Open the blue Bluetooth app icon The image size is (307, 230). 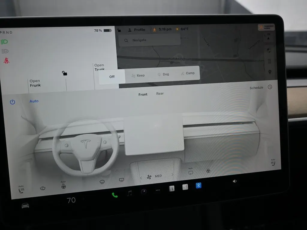198,185
